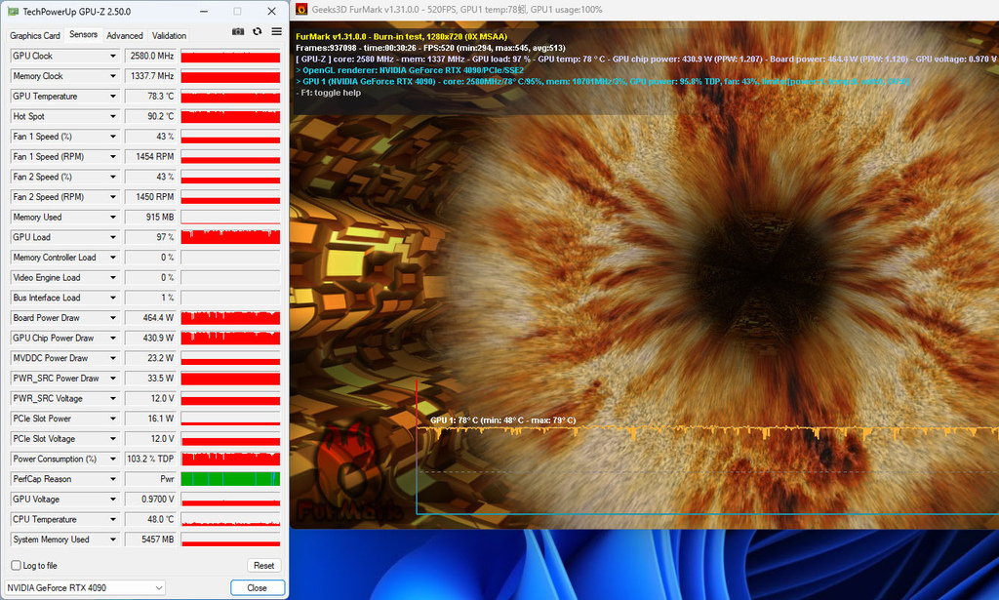Expand the GPU Chip Power Draw dropdown
The image size is (999, 600).
point(113,339)
